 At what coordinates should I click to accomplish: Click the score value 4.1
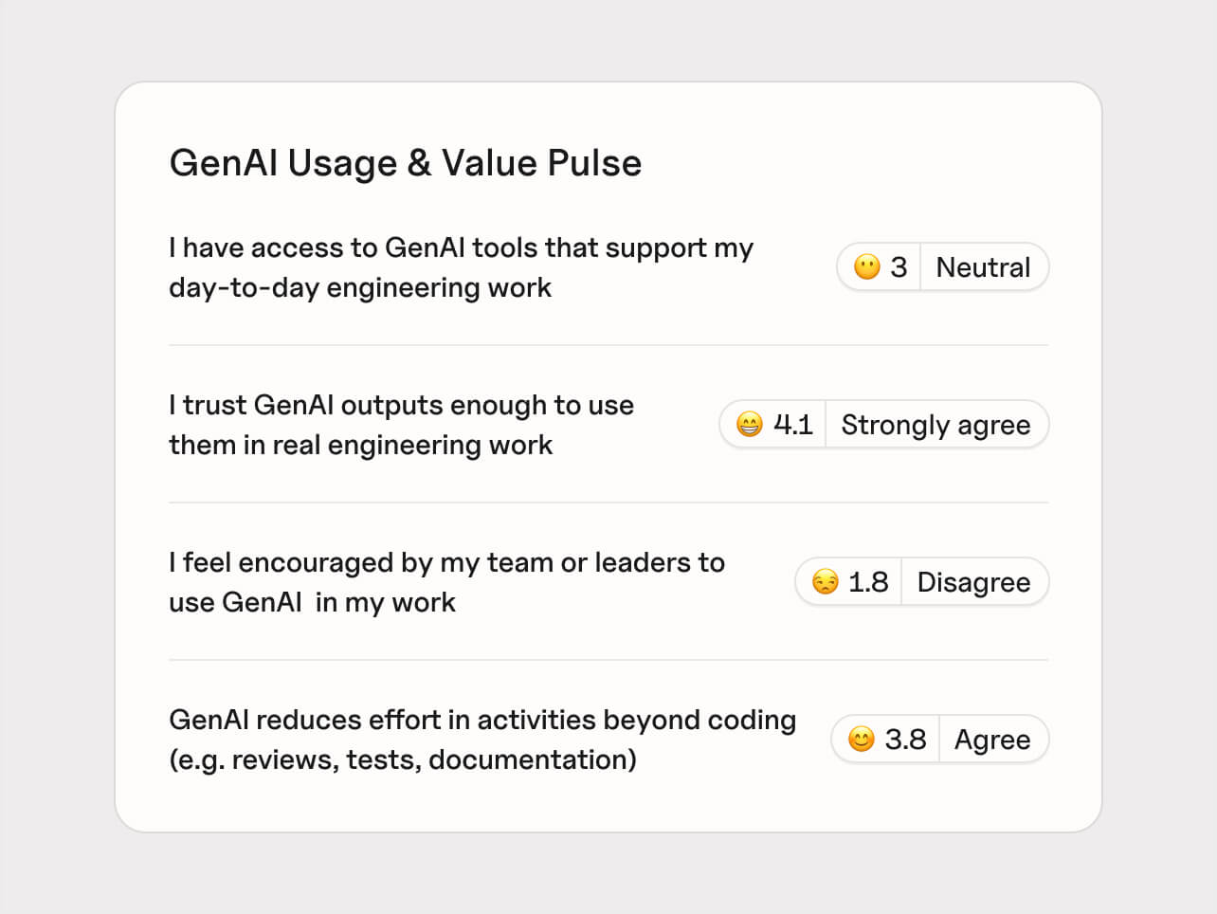point(793,425)
